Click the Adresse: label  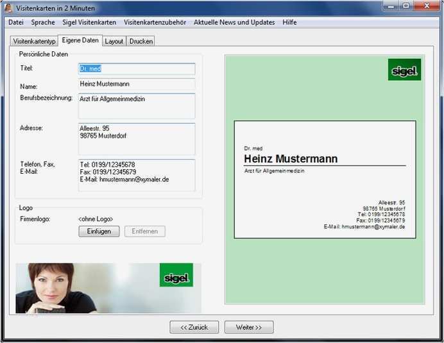coord(31,128)
